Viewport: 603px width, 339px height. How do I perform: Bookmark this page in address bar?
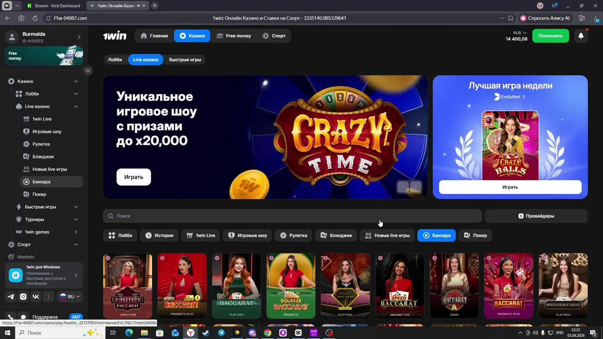511,18
